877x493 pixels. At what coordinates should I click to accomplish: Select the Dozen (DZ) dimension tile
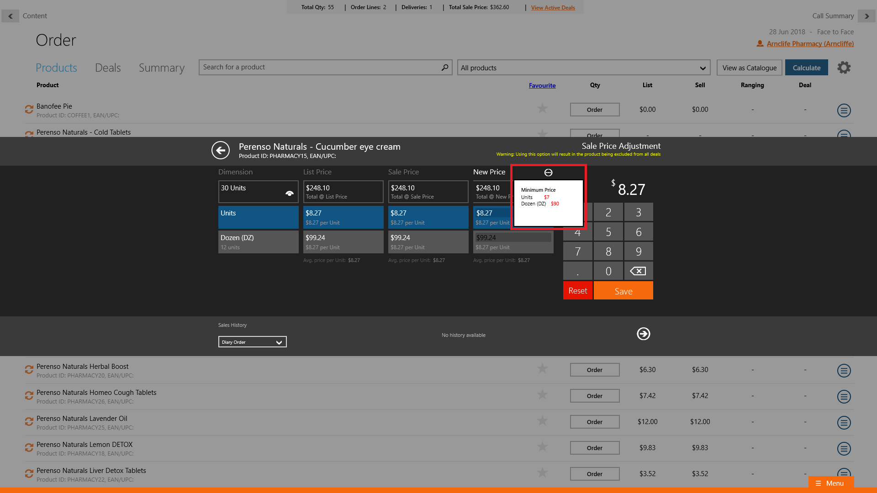click(258, 242)
